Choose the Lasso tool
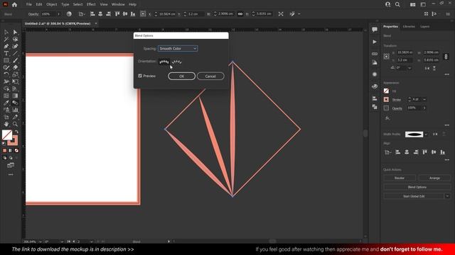The height and width of the screenshot is (255, 455). 15,40
